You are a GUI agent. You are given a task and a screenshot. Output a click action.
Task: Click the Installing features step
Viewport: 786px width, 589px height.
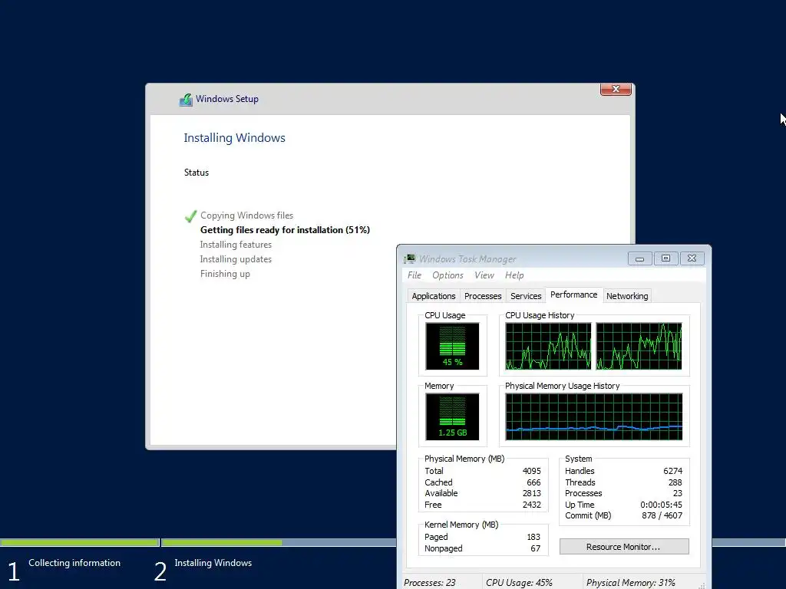tap(236, 245)
